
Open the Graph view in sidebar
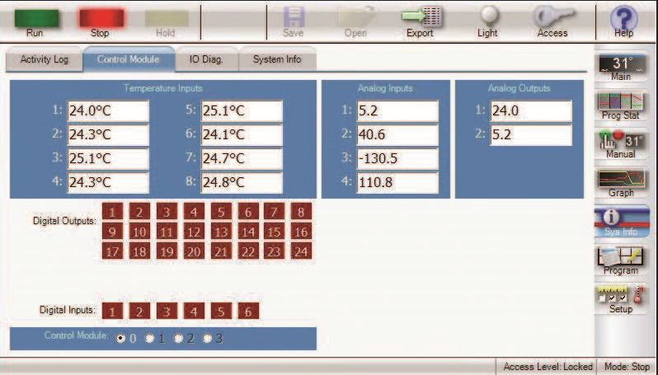621,183
